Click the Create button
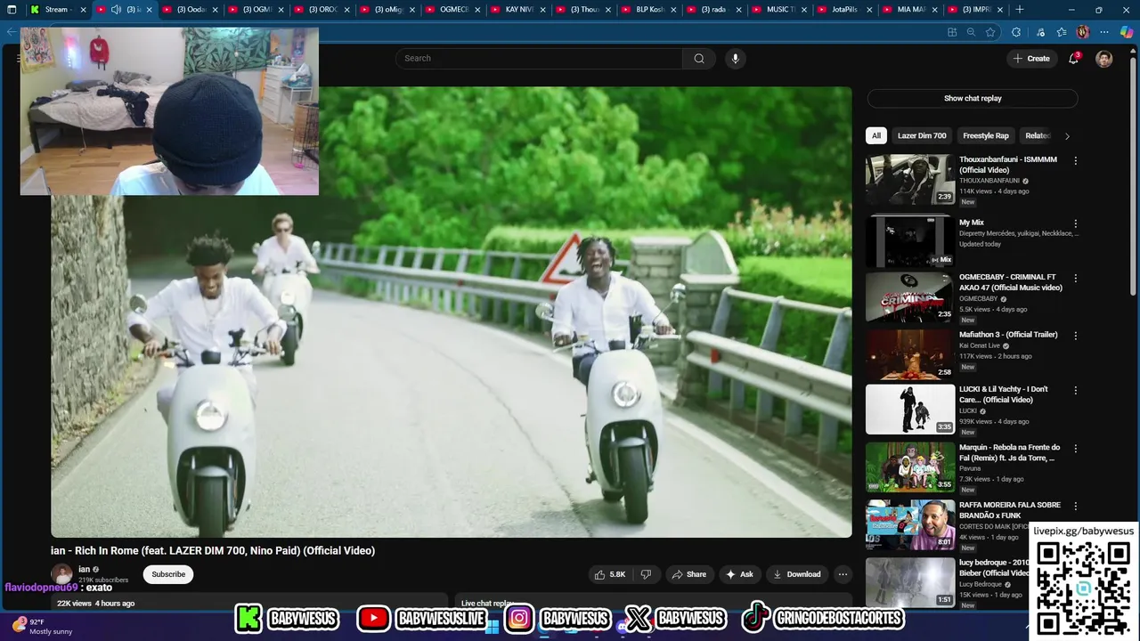 [1031, 59]
